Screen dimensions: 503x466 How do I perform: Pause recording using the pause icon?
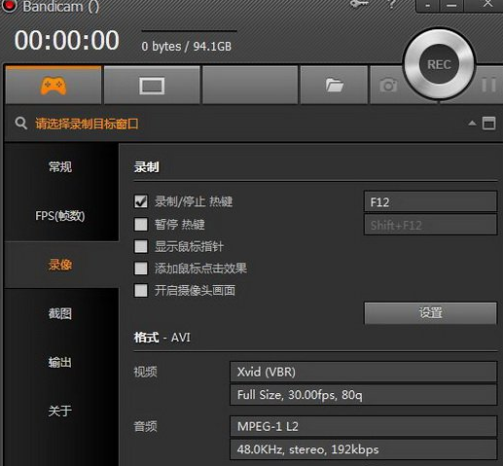(488, 86)
